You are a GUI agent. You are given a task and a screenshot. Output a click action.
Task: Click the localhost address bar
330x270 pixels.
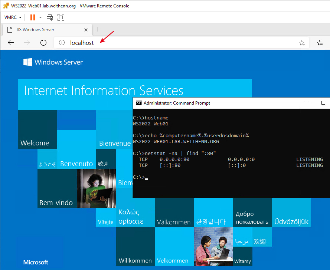pos(181,43)
